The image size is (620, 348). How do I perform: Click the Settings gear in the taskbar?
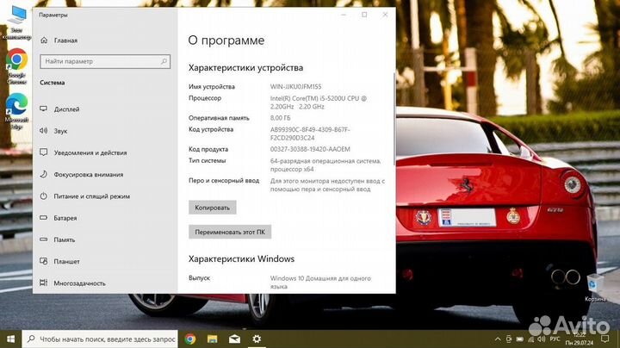pos(257,339)
